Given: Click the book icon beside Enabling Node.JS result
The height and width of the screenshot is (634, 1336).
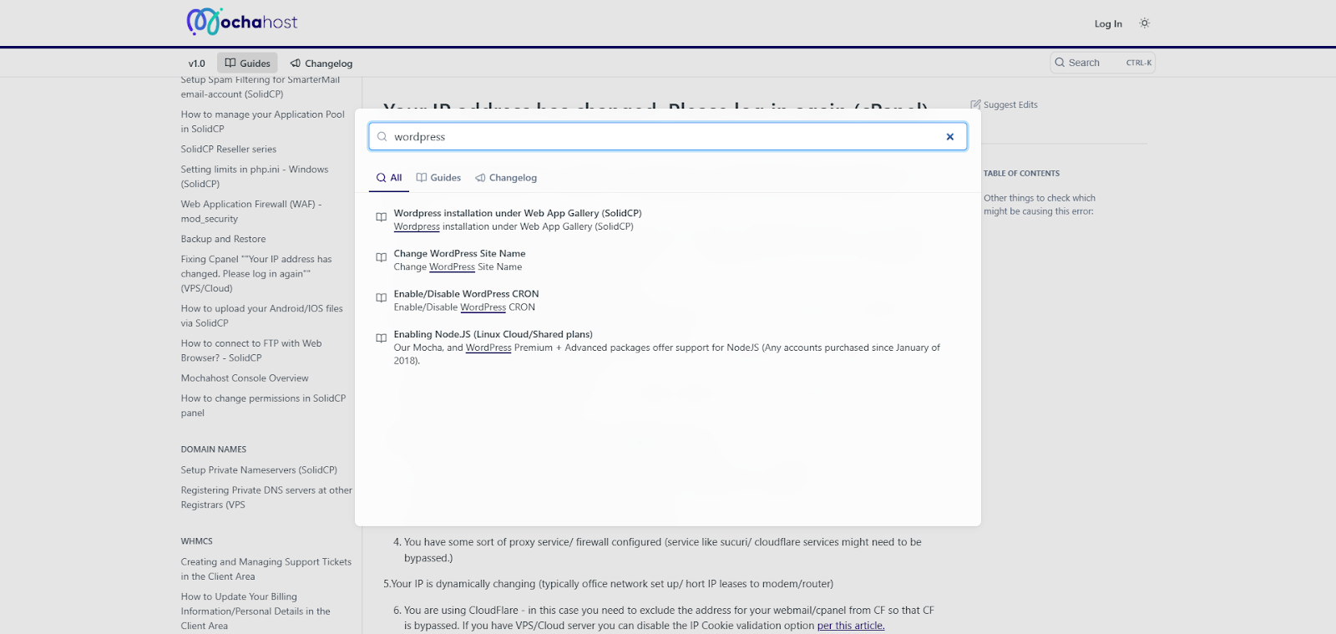Looking at the screenshot, I should pos(382,338).
